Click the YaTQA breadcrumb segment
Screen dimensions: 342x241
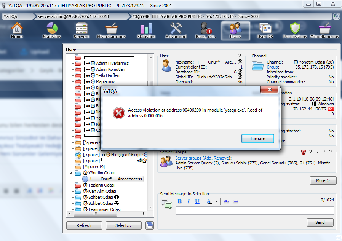18,16
